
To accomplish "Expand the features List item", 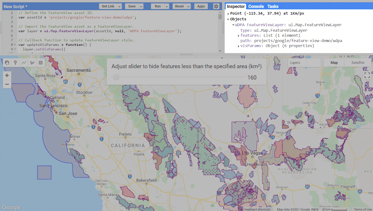I will [238, 36].
